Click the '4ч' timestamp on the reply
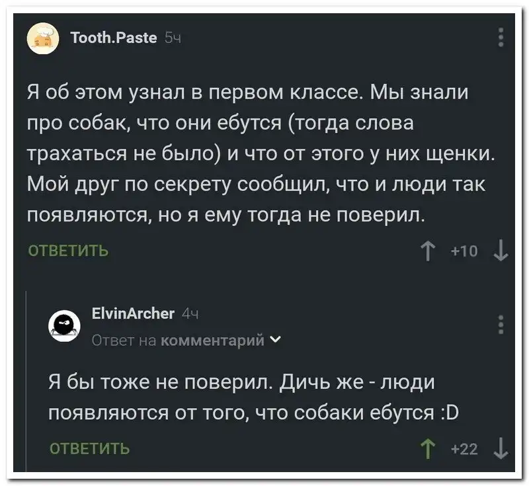Viewport: 529px width, 486px height. (x=191, y=314)
